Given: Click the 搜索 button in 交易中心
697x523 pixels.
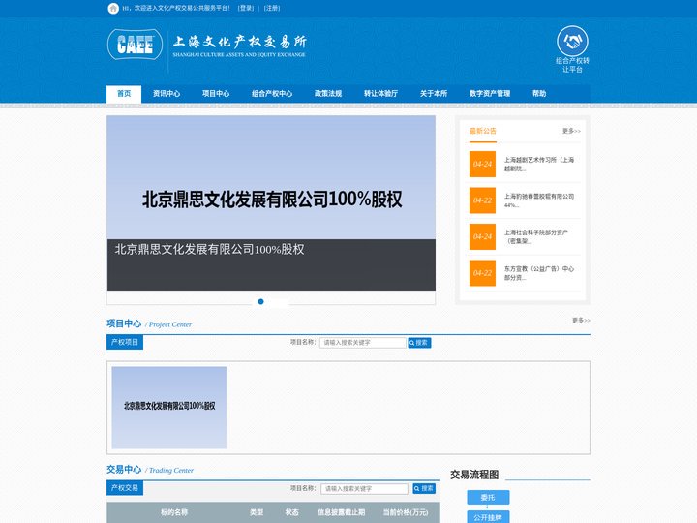Looking at the screenshot, I should 424,488.
